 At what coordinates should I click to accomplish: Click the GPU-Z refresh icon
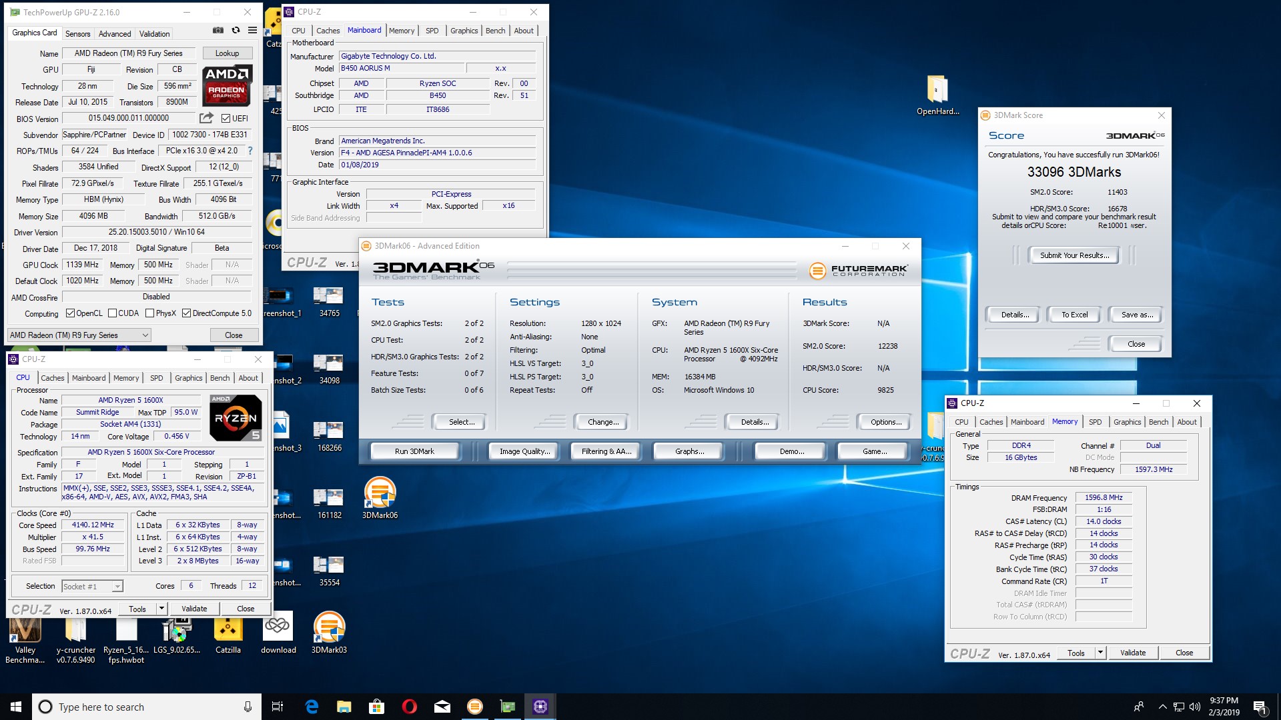point(236,31)
